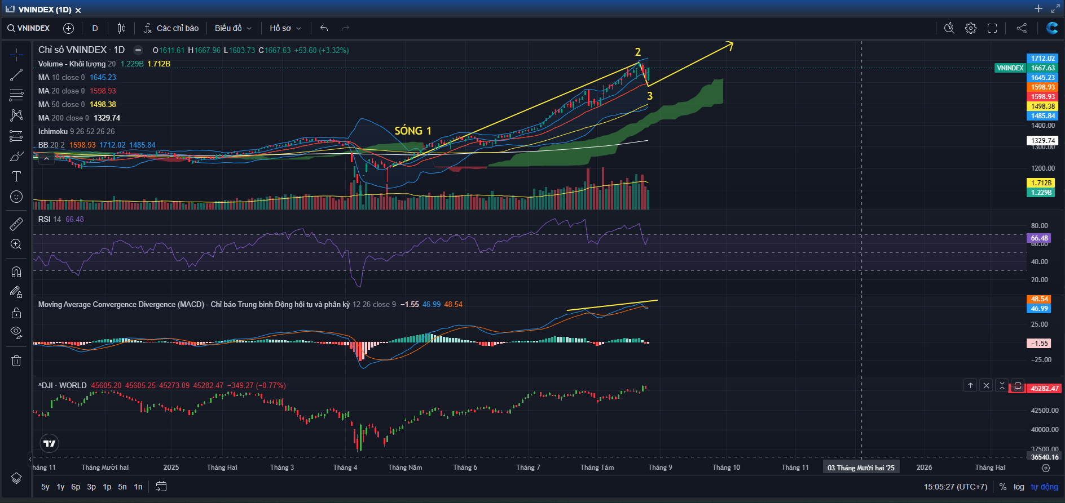Toggle hide all drawings eye icon
This screenshot has width=1065, height=503.
point(16,333)
